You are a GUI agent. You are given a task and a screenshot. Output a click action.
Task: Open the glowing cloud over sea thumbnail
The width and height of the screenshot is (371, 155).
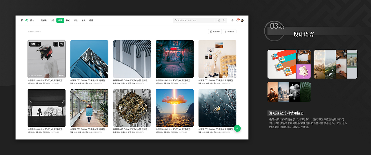point(174,108)
